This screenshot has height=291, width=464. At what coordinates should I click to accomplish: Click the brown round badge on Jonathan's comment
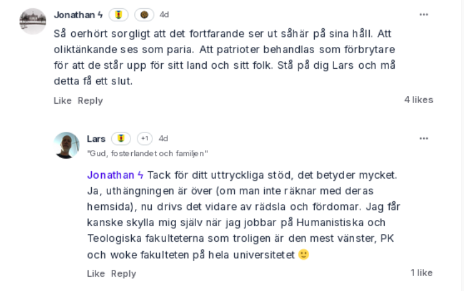click(x=144, y=15)
